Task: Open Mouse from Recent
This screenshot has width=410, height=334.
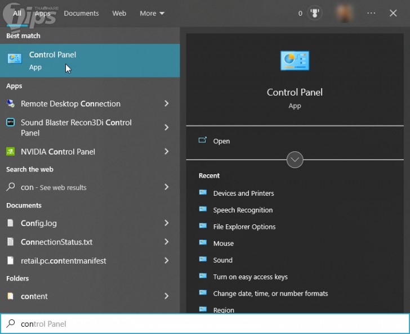Action: (223, 243)
